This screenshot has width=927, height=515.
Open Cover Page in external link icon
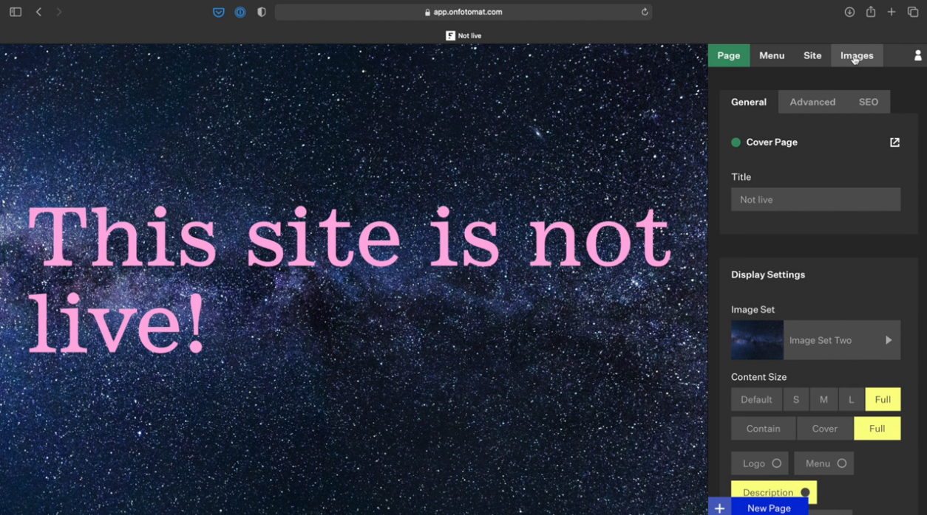[894, 142]
